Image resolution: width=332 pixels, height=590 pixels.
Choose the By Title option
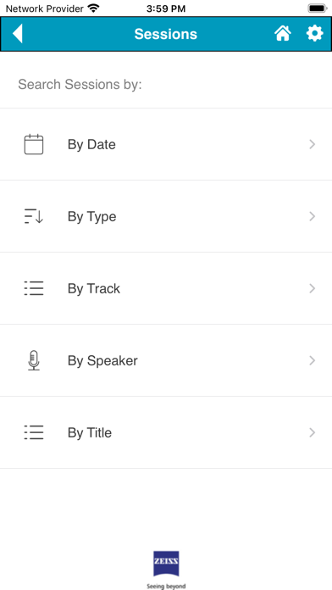coord(166,432)
